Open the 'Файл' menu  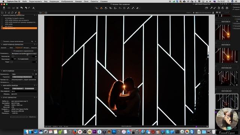click(24, 1)
